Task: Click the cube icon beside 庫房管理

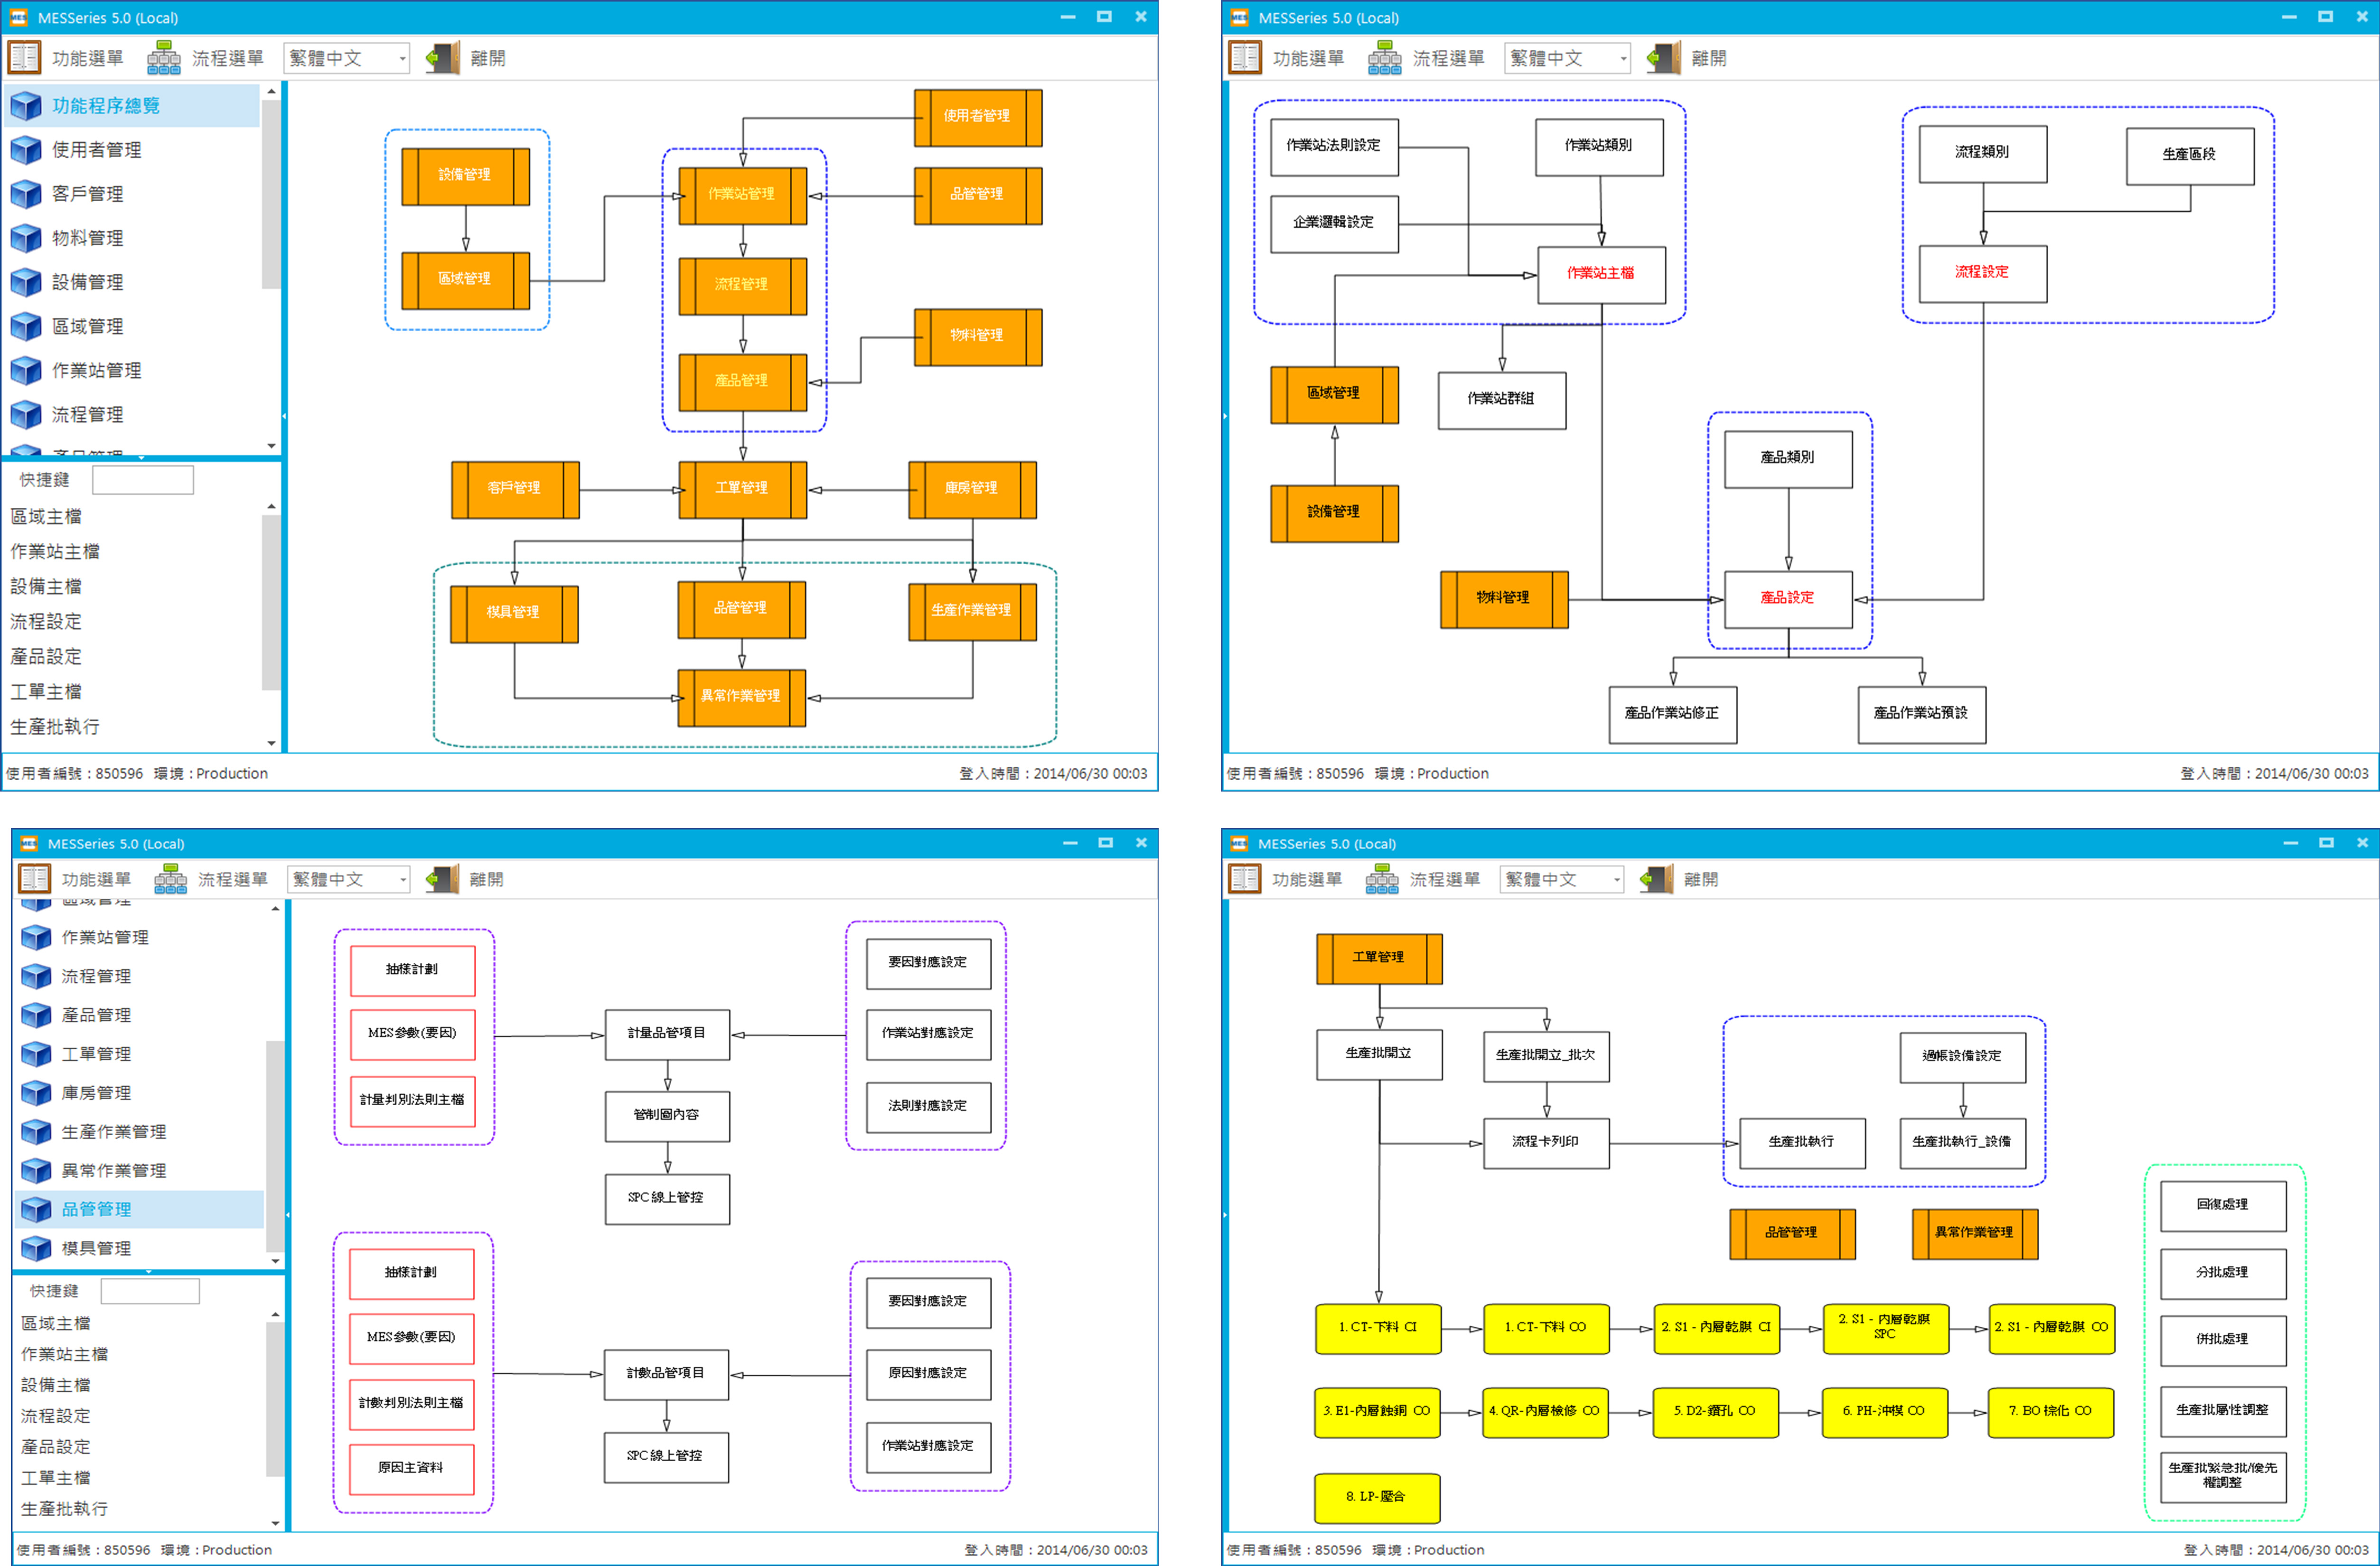Action: pyautogui.click(x=37, y=1093)
